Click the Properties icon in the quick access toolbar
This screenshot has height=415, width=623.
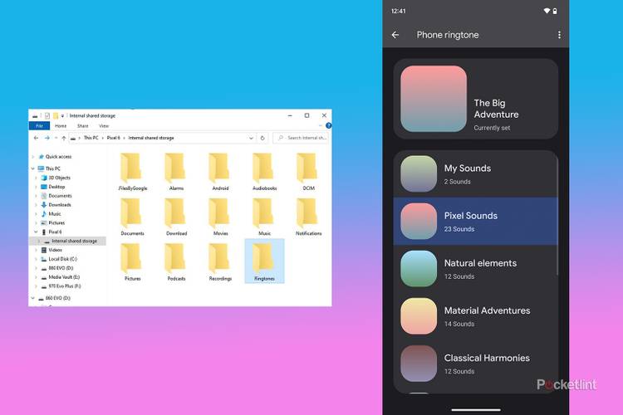pos(47,115)
